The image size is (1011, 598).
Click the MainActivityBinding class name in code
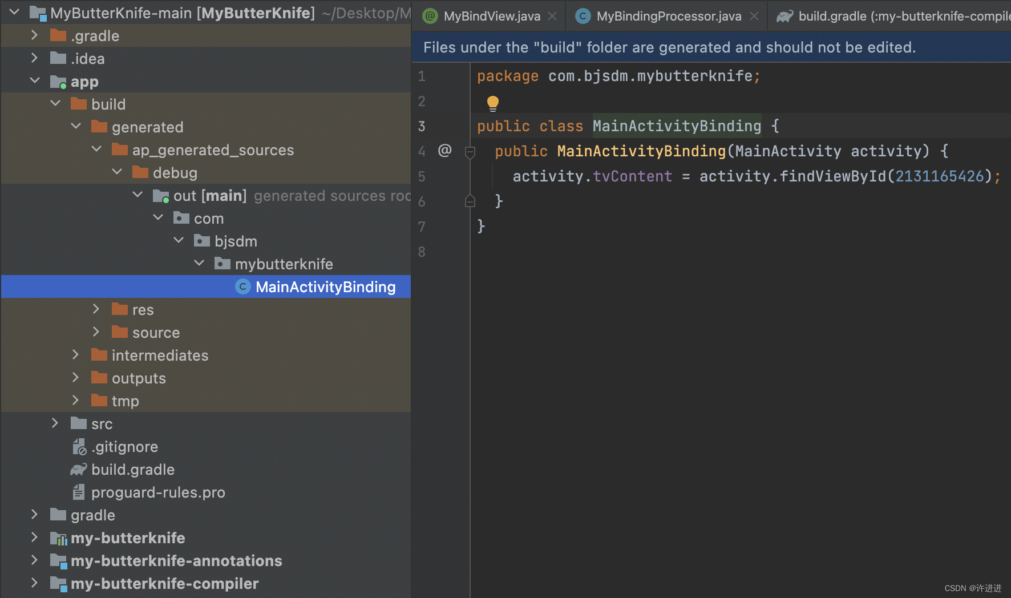point(677,126)
